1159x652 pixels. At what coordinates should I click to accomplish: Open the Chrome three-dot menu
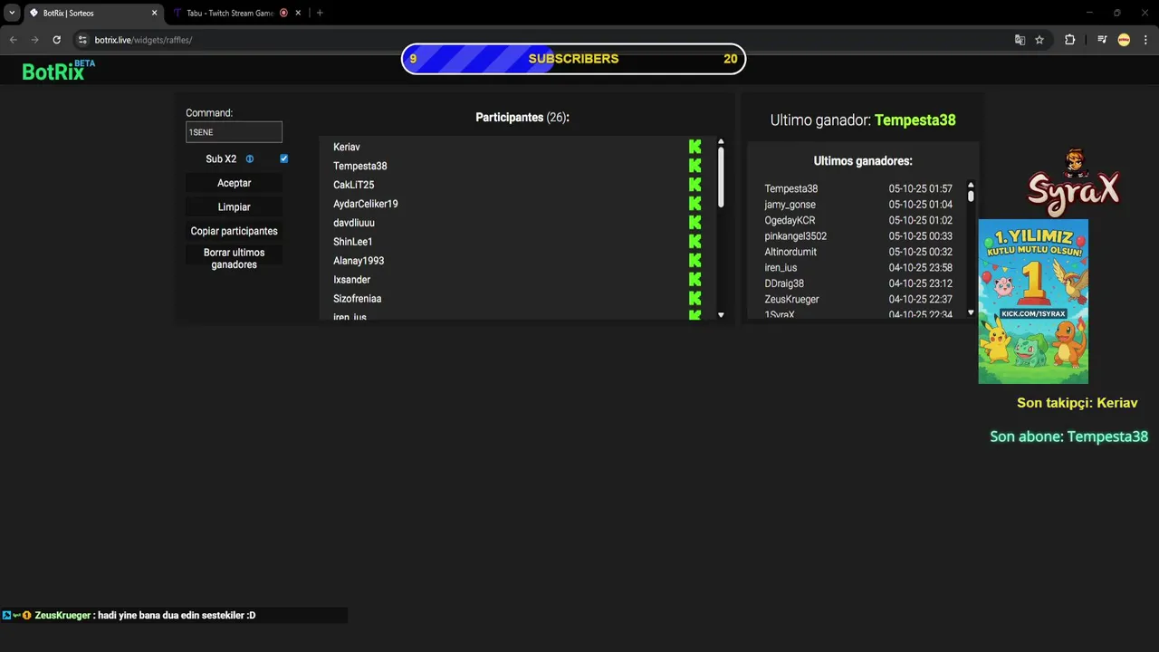(x=1146, y=40)
